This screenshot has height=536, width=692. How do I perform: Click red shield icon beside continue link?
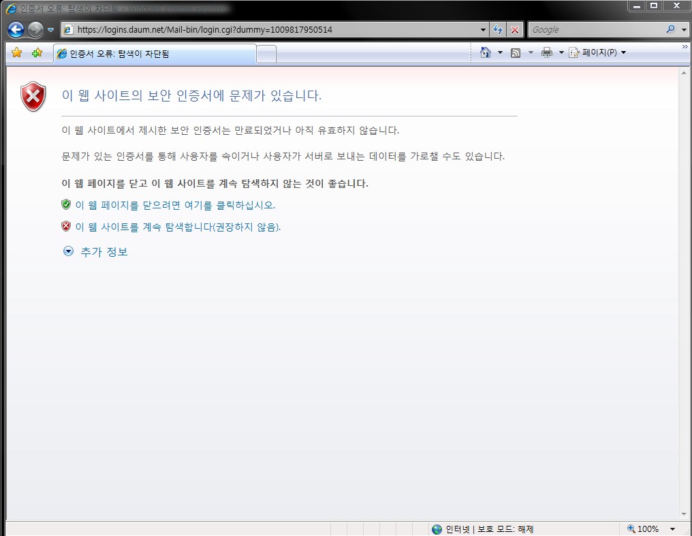pyautogui.click(x=66, y=226)
